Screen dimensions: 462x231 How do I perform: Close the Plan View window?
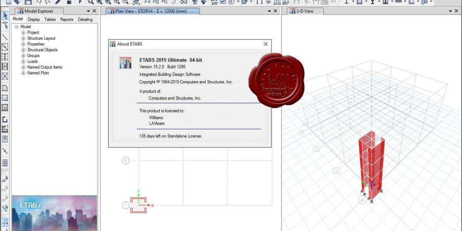point(275,11)
